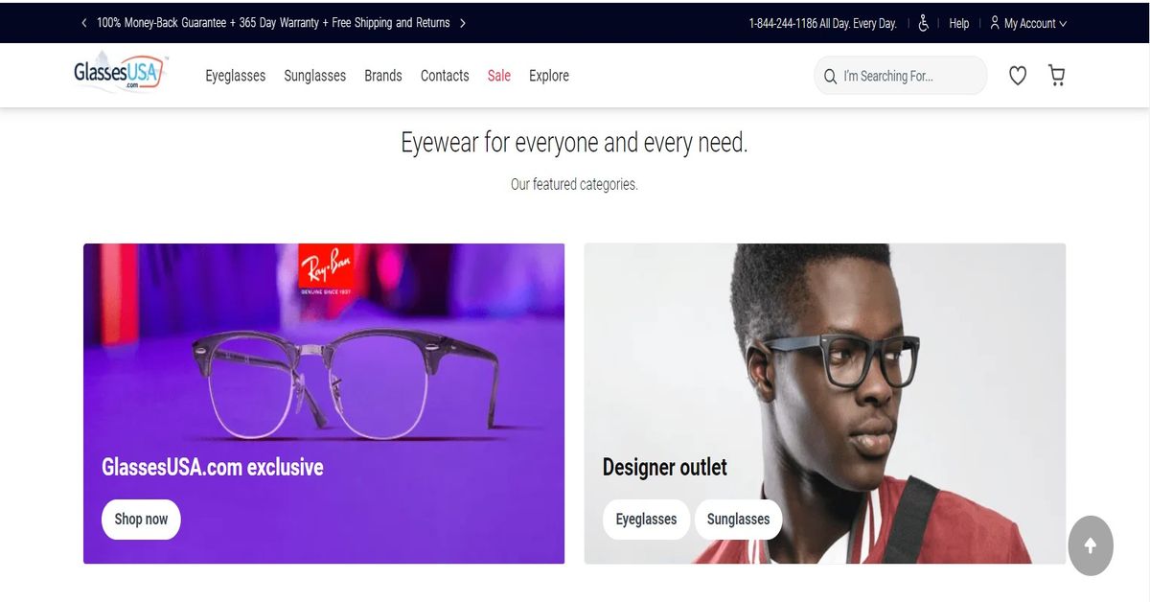
Task: Focus the I'm Searching For field
Action: pyautogui.click(x=901, y=76)
